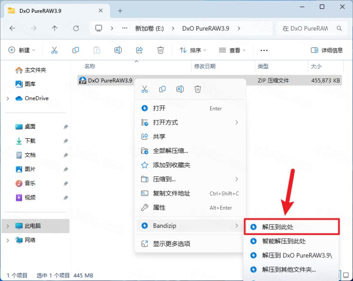Viewport: 353px width, 281px height.
Task: Open the 查看 view dropdown
Action: pos(232,50)
